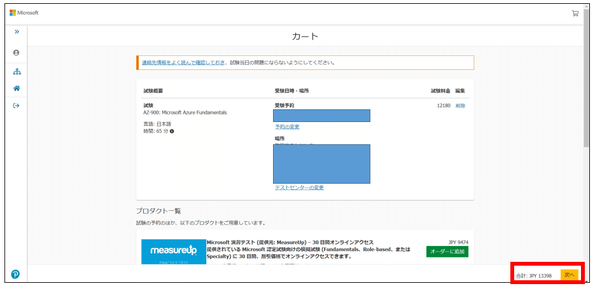
Task: Go to the home icon in sidebar
Action: pyautogui.click(x=17, y=88)
